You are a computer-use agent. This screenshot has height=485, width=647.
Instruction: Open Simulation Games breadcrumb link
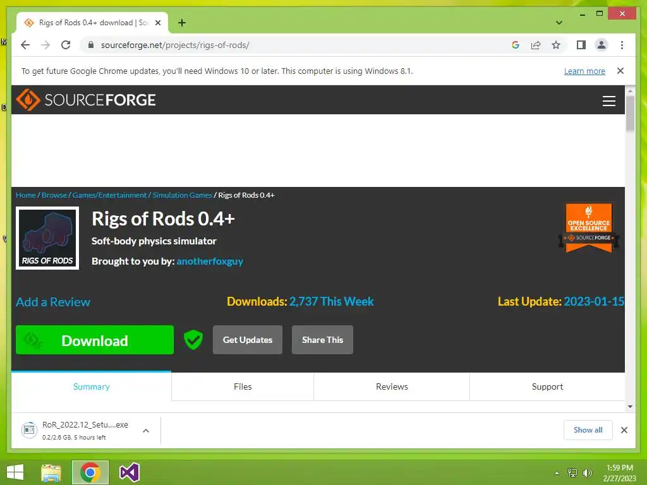(x=182, y=195)
